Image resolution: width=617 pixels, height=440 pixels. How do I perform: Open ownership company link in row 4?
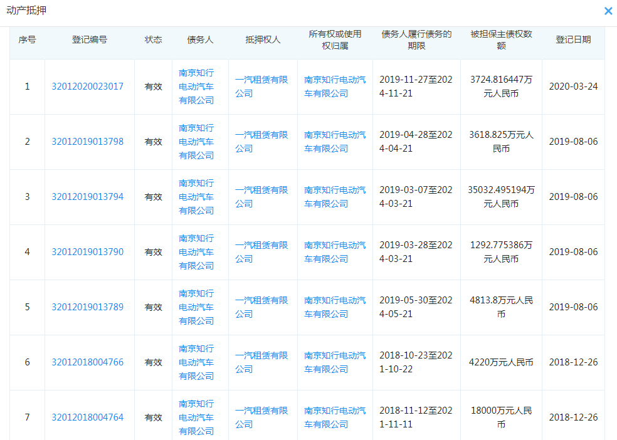pyautogui.click(x=335, y=252)
